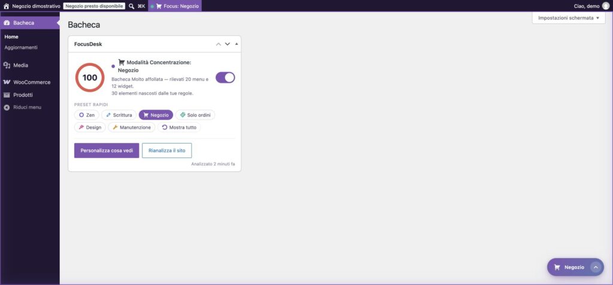Click the PRESET RAPIDI label
Screen dimensions: 613x285
click(x=91, y=105)
